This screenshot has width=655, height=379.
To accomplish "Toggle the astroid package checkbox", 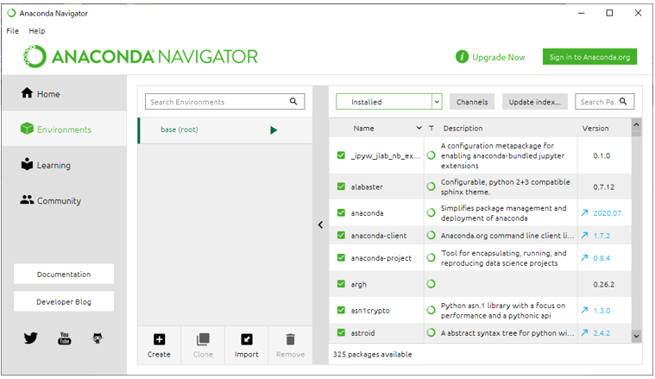I will [x=342, y=332].
